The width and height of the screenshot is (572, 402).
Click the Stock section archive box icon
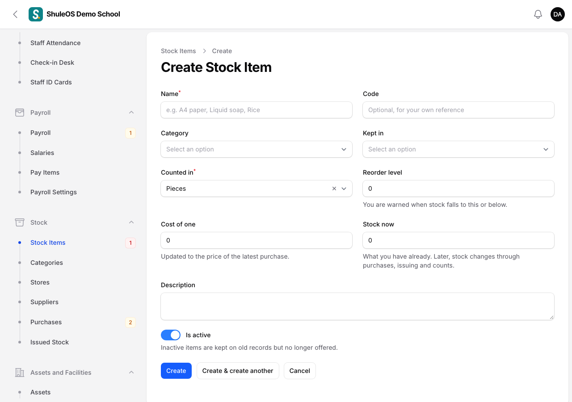pos(20,222)
